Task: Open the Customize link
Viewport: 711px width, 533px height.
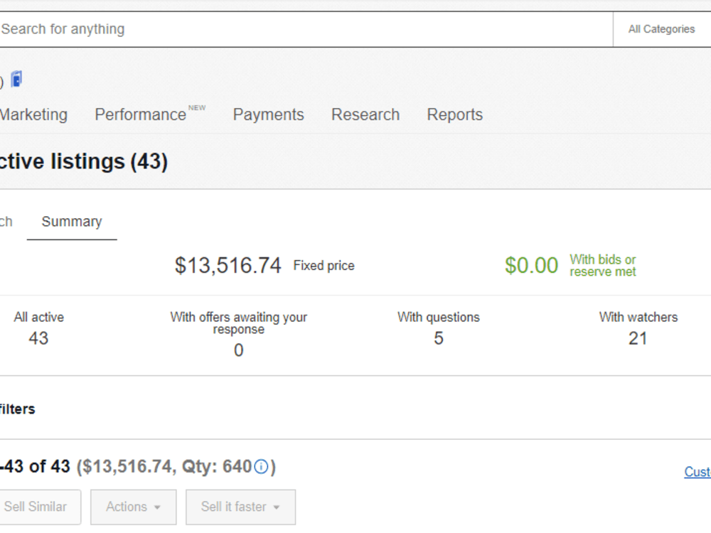Action: pos(697,472)
